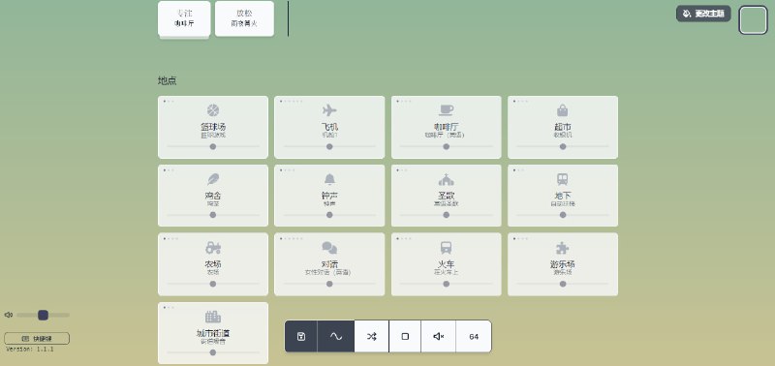Click the 更改主题 change theme button
The height and width of the screenshot is (366, 775).
pos(703,14)
